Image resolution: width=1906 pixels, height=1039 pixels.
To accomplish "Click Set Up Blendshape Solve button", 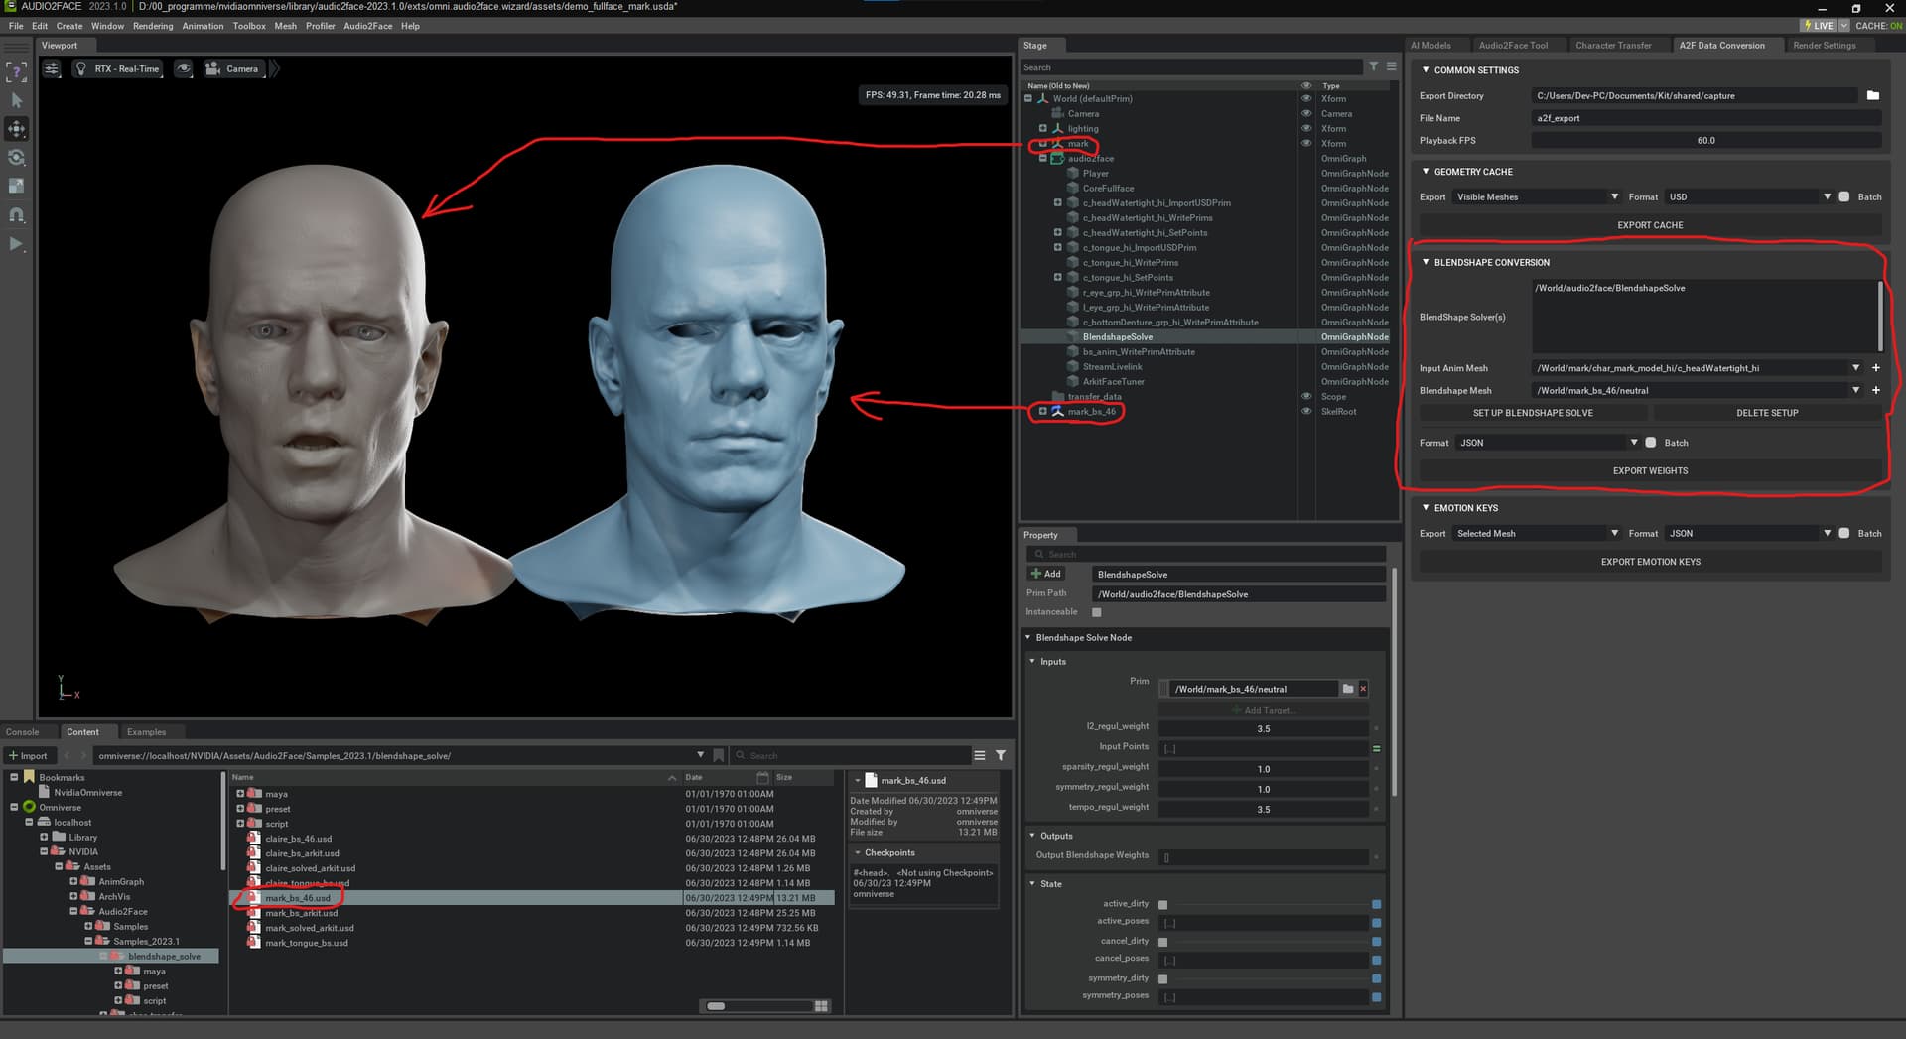I will tap(1533, 413).
